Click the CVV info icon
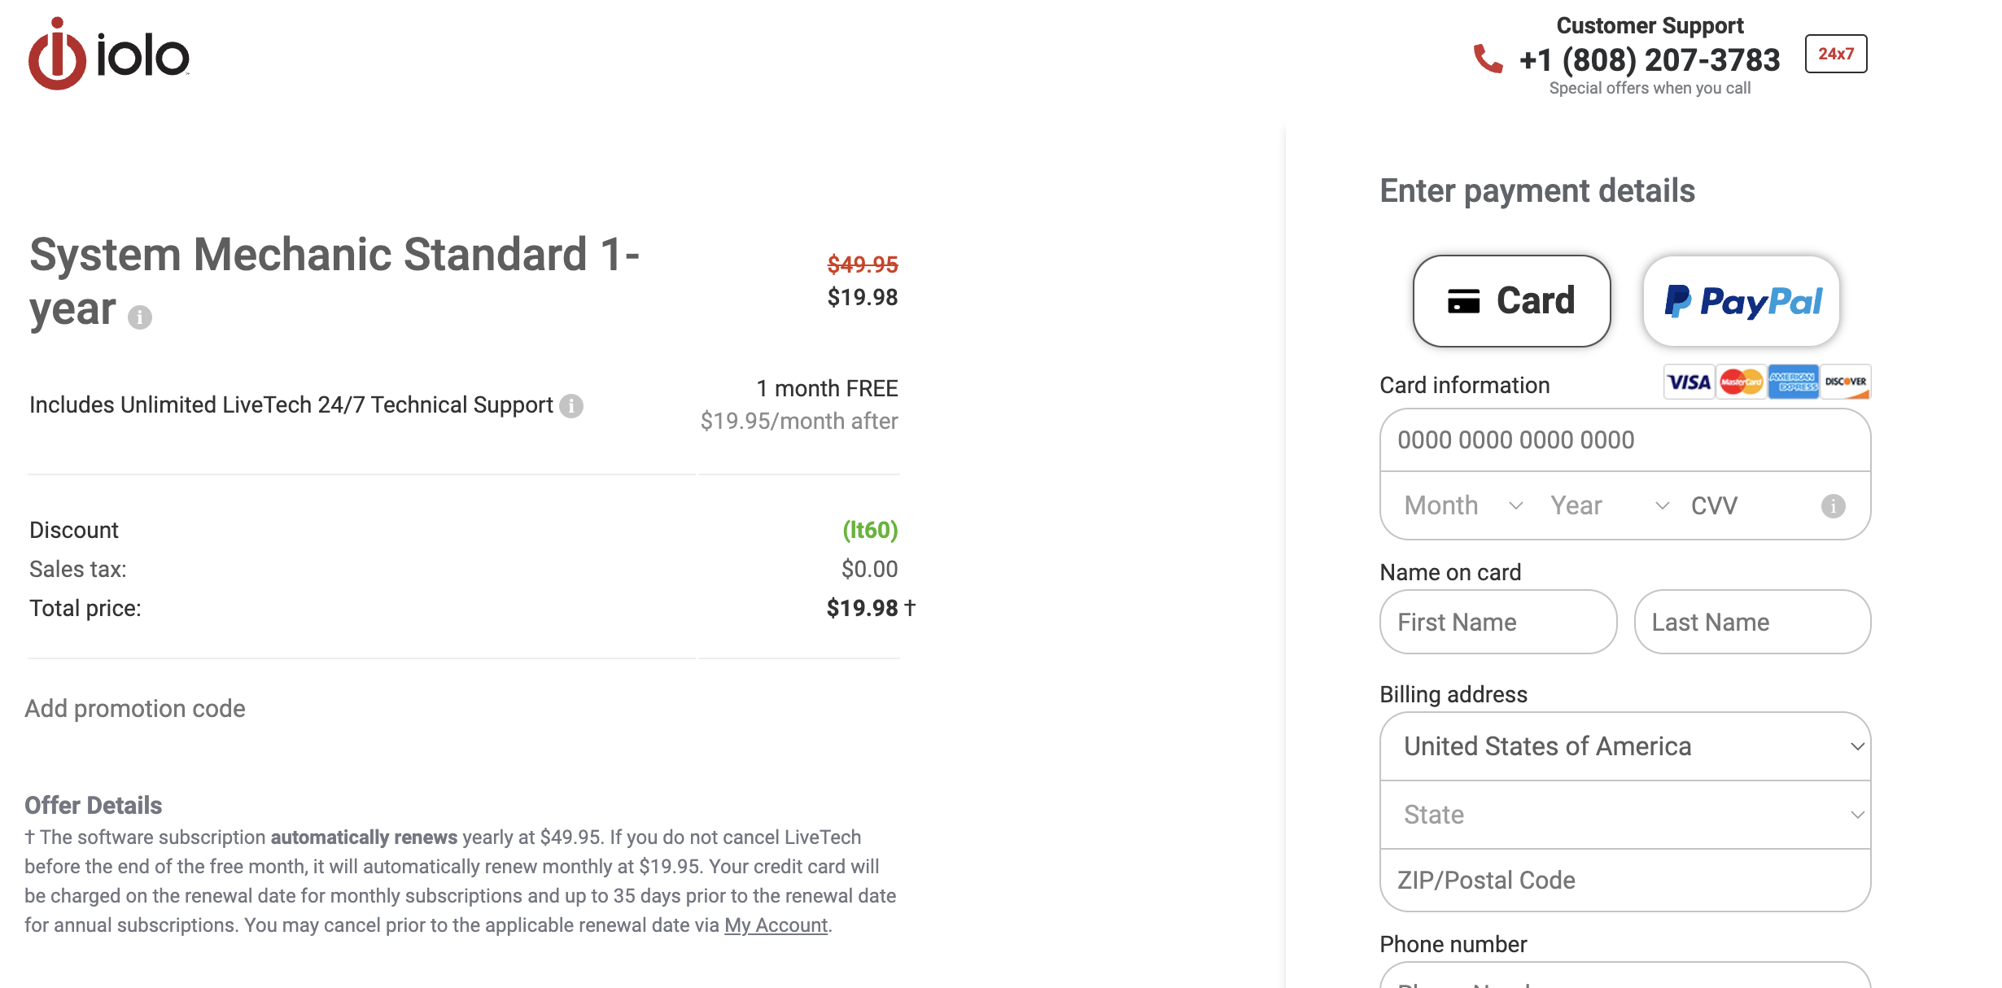Screen dimensions: 2002x988 coord(1833,506)
